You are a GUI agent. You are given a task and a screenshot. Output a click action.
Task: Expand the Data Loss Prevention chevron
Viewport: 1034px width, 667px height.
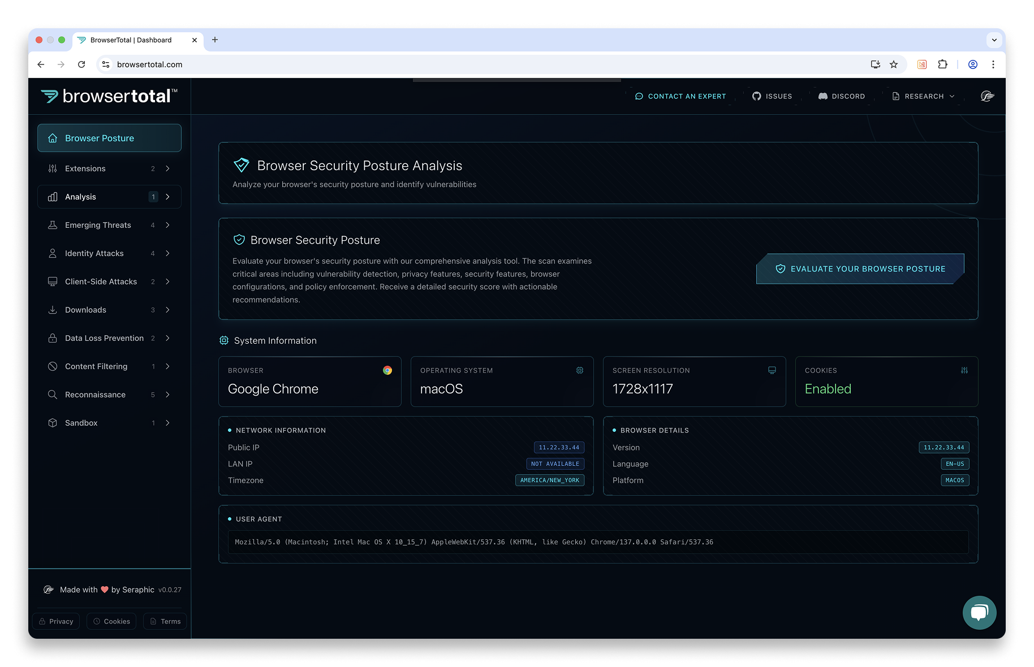tap(167, 338)
